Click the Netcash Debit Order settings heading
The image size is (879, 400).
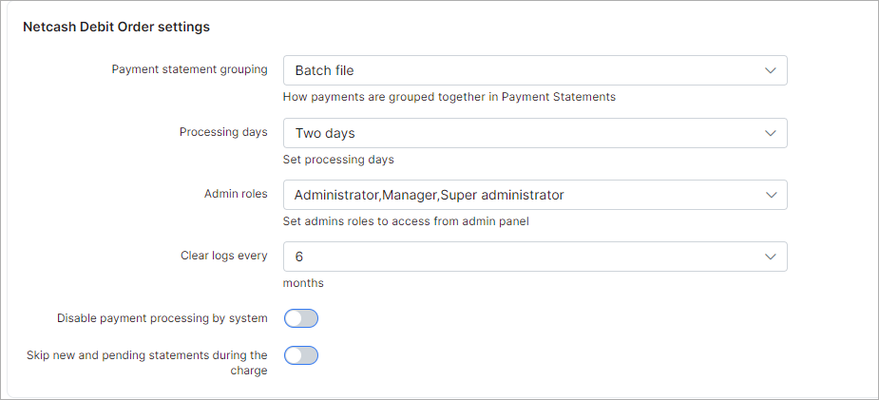116,27
